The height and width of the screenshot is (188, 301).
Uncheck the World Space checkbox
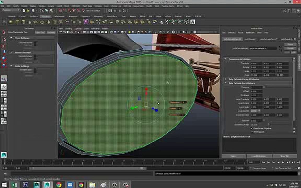(x=252, y=132)
